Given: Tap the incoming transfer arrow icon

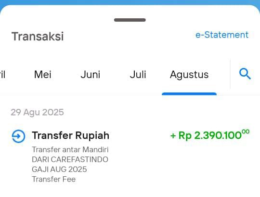Looking at the screenshot, I should coord(18,136).
